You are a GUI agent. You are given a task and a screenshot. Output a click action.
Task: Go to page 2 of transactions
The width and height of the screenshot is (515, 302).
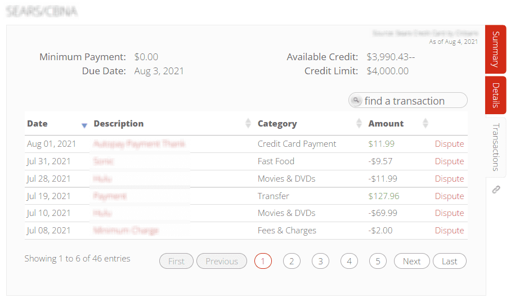292,261
